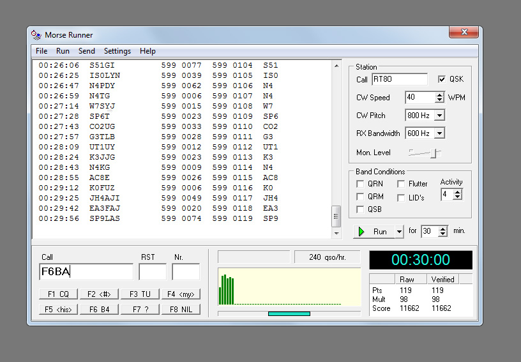521x362 pixels.
Task: Expand the CW Pitch dropdown
Action: tap(439, 116)
